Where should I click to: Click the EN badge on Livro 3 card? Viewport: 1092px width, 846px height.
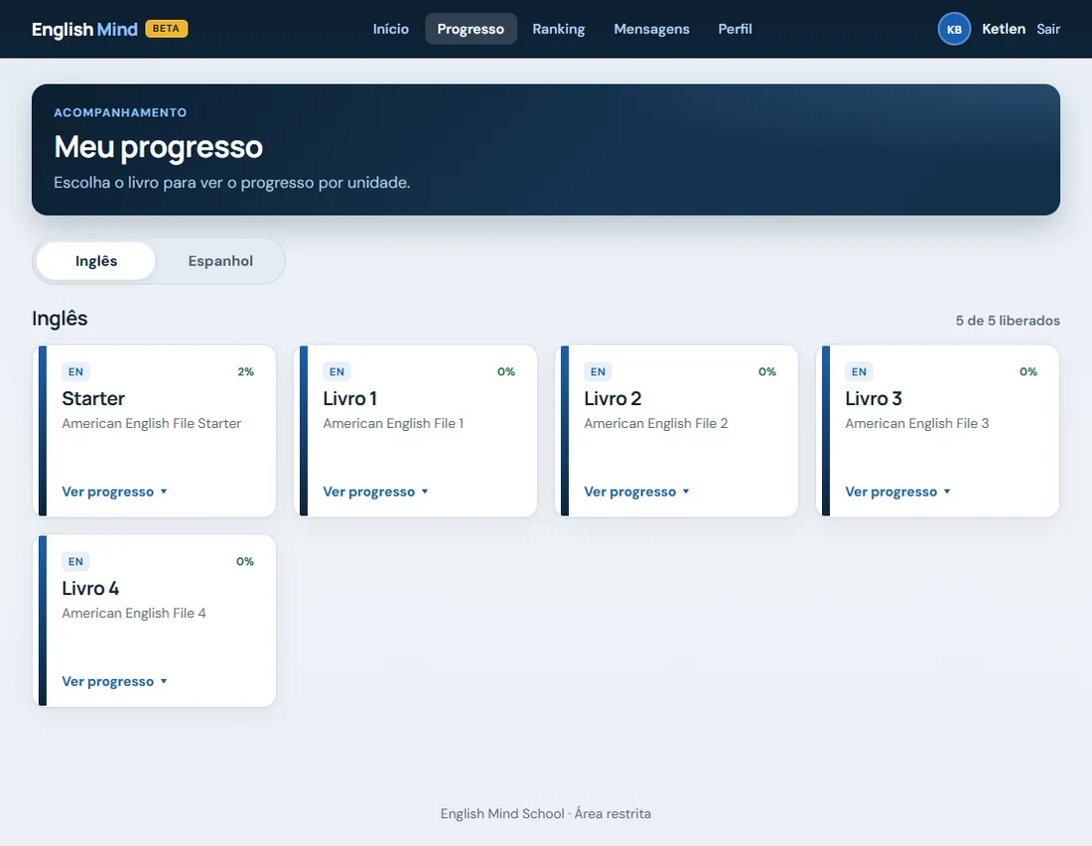(x=860, y=372)
